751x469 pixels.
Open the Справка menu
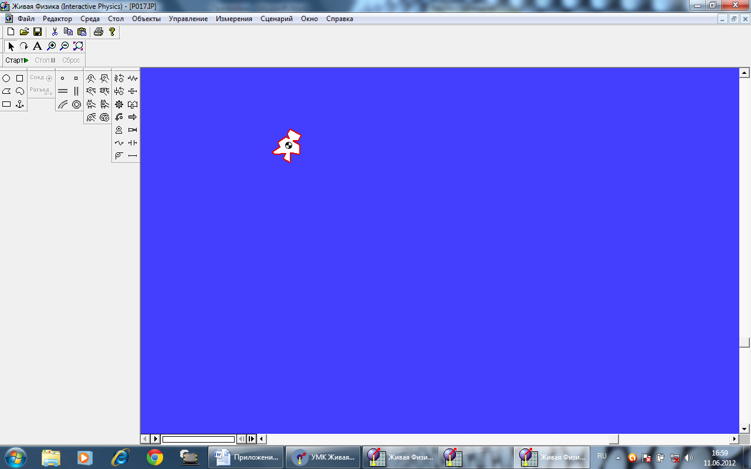click(340, 19)
